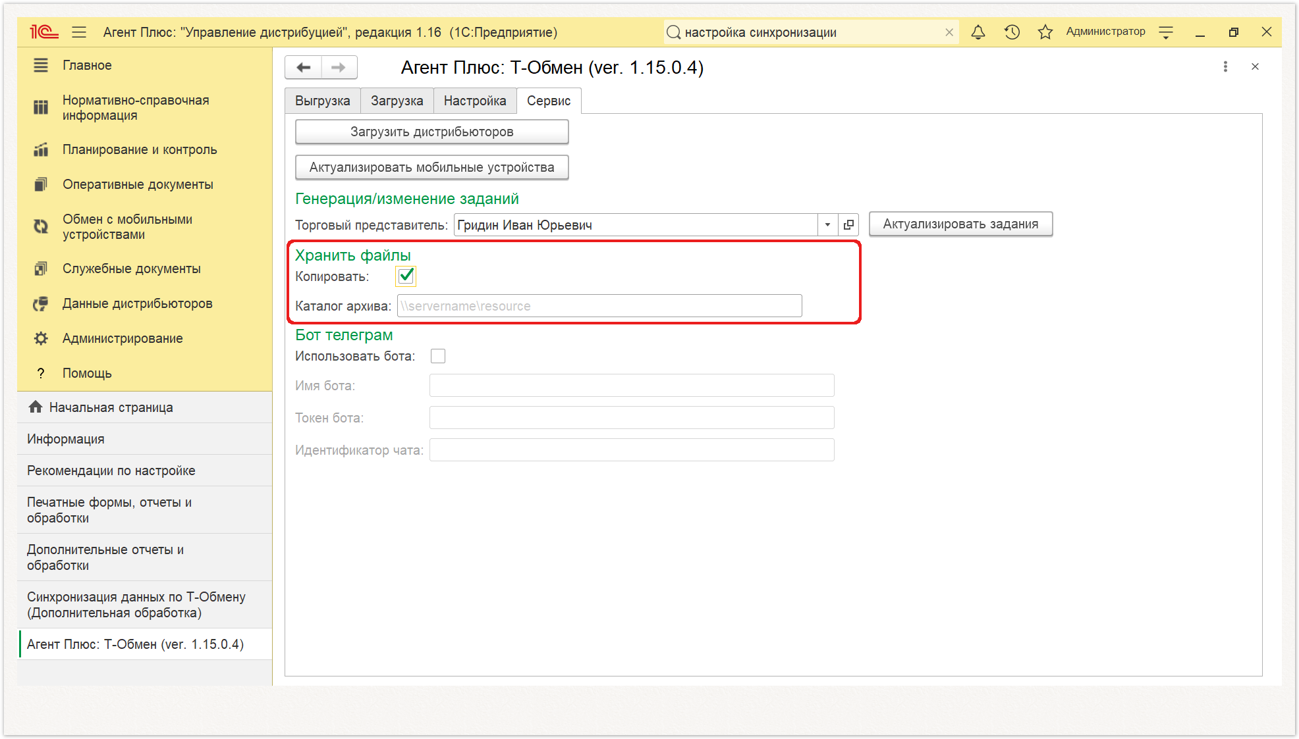
Task: Clear the search field text
Action: 949,32
